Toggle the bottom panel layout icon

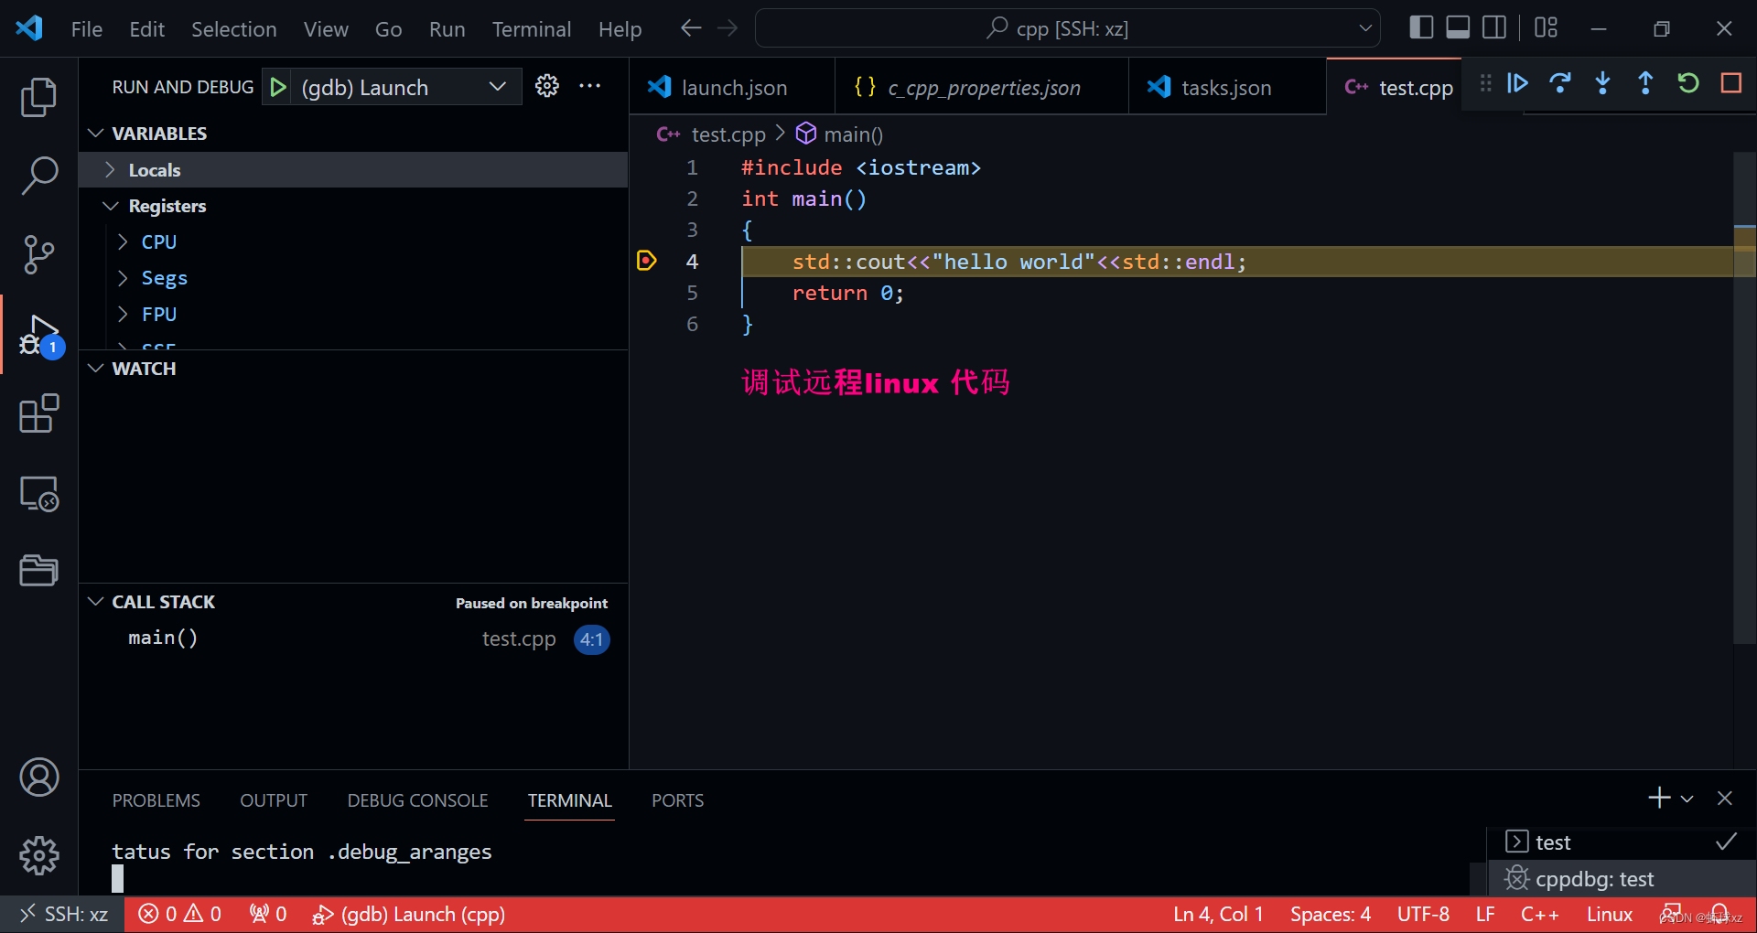coord(1458,27)
